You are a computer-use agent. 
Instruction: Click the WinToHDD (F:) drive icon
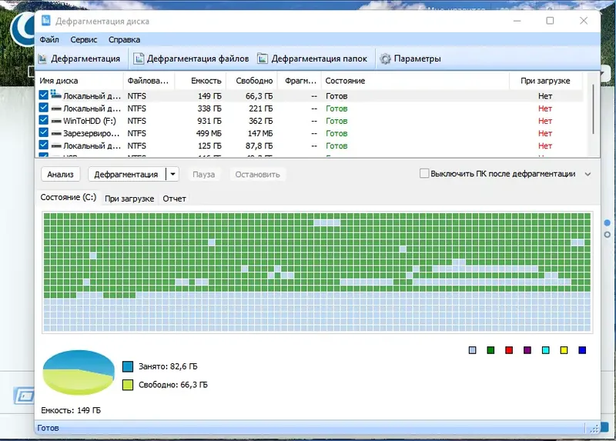[56, 121]
